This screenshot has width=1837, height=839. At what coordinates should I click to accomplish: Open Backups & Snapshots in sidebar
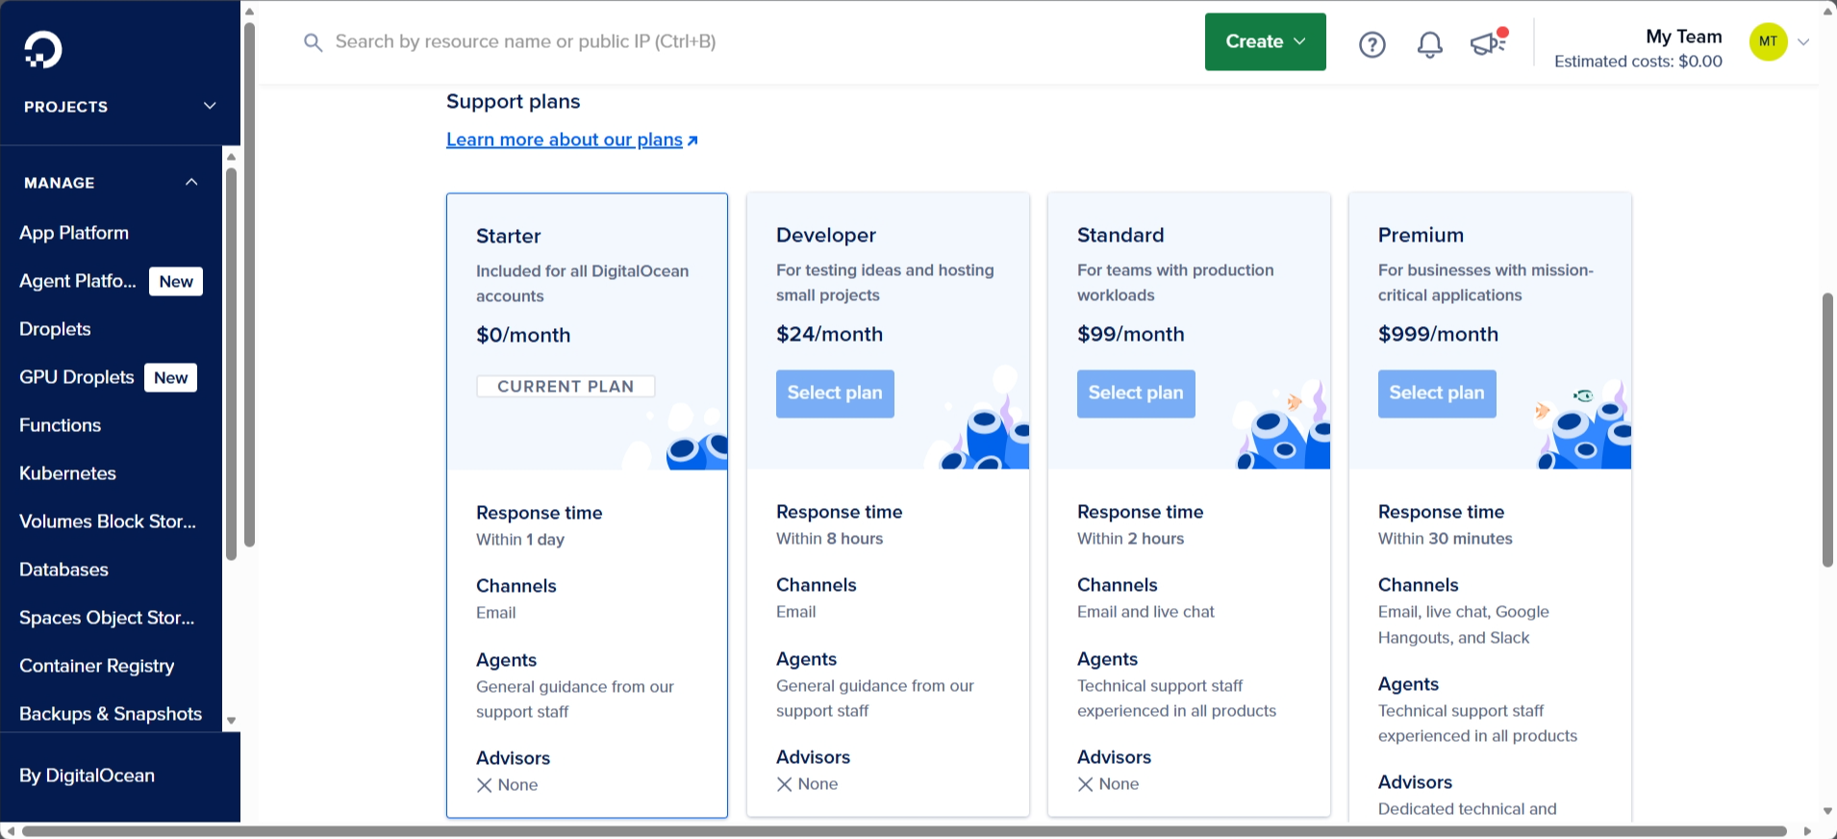[x=111, y=714]
